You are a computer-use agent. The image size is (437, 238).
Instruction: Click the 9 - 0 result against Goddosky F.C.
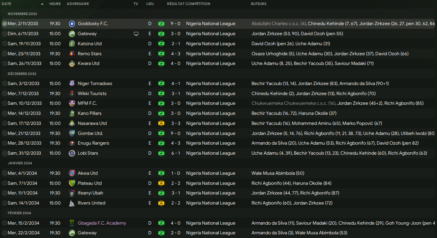pyautogui.click(x=176, y=24)
